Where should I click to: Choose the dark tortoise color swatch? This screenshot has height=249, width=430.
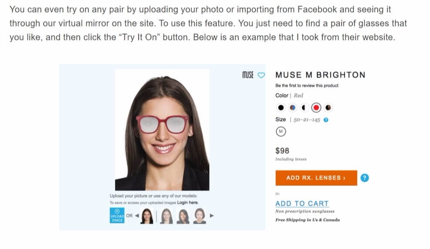tap(328, 107)
